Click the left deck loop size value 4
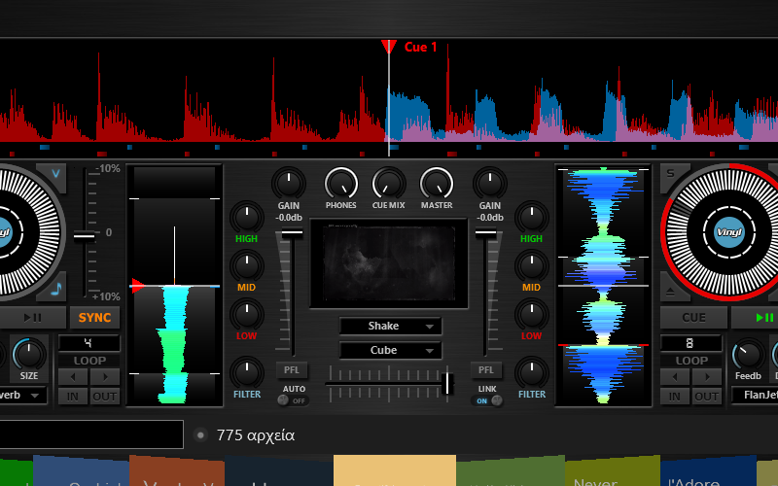Image resolution: width=778 pixels, height=486 pixels. (88, 343)
